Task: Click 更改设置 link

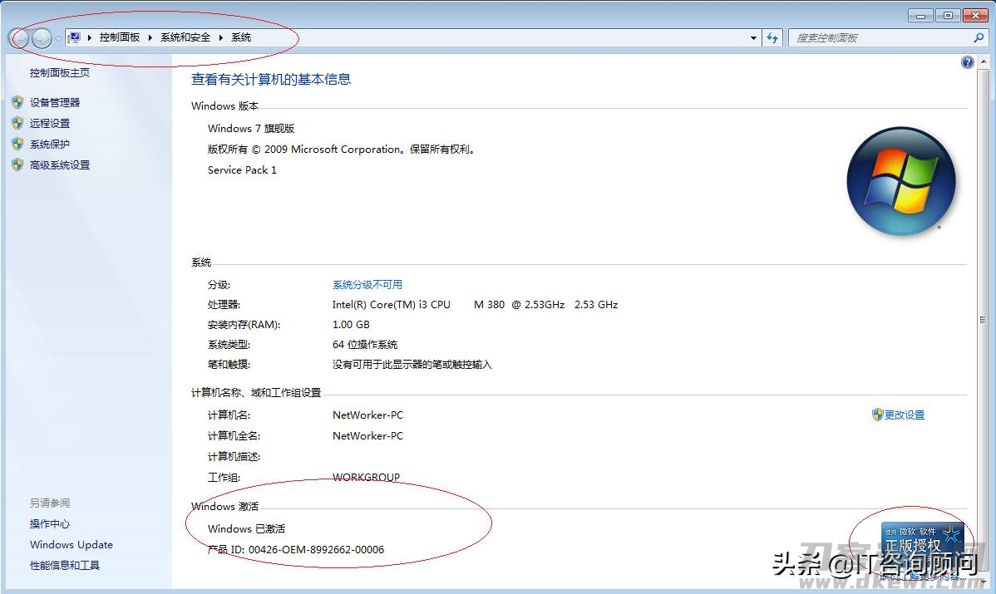Action: pos(905,415)
